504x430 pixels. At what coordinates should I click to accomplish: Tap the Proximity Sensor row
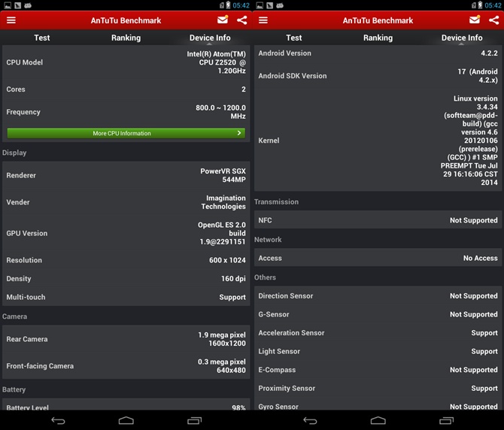tap(378, 388)
